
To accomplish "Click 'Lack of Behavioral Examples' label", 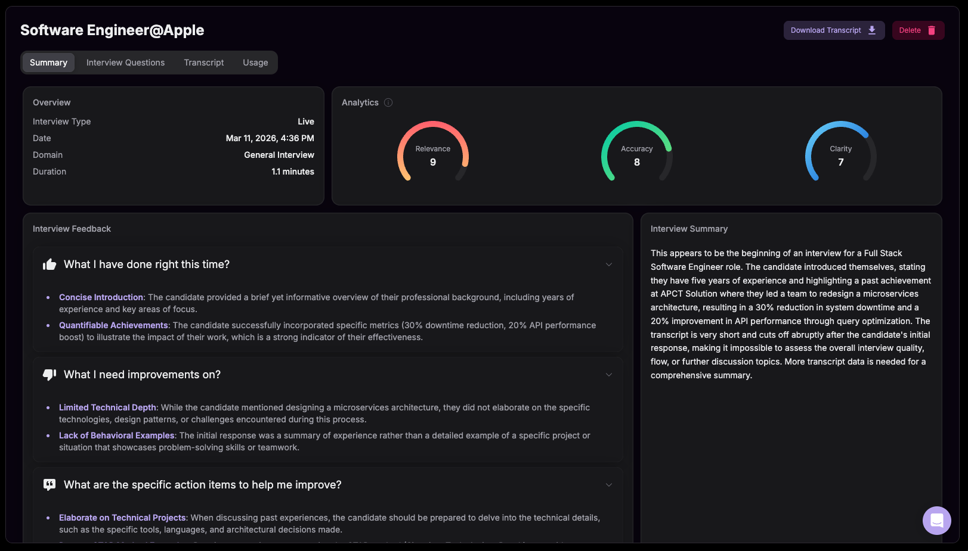I will (x=117, y=435).
